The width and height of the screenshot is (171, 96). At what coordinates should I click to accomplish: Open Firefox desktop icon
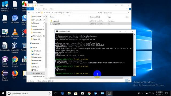click(x=15, y=74)
